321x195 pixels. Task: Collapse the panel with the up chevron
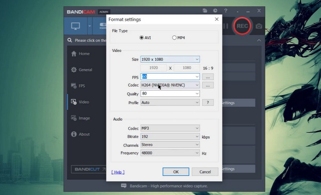(259, 40)
